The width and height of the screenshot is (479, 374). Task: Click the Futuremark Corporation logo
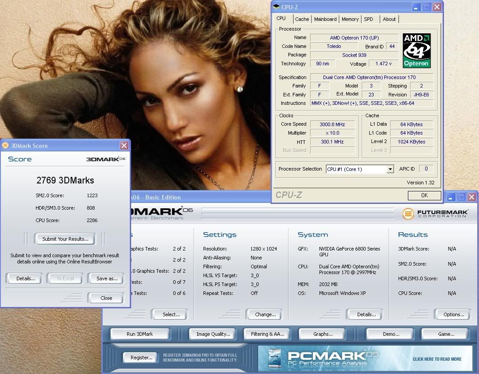[x=435, y=213]
